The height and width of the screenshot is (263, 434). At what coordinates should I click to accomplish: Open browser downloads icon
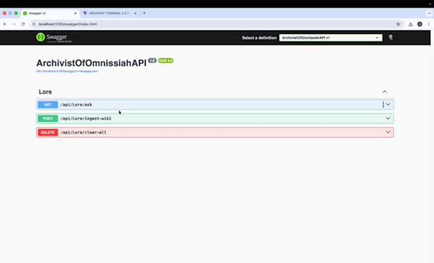click(x=410, y=24)
